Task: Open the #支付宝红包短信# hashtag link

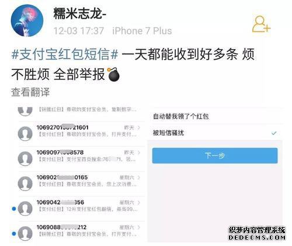Action: [x=65, y=54]
